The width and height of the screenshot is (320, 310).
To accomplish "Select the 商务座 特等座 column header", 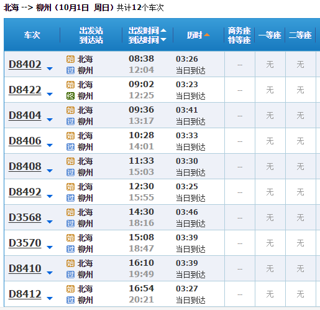I will click(239, 35).
